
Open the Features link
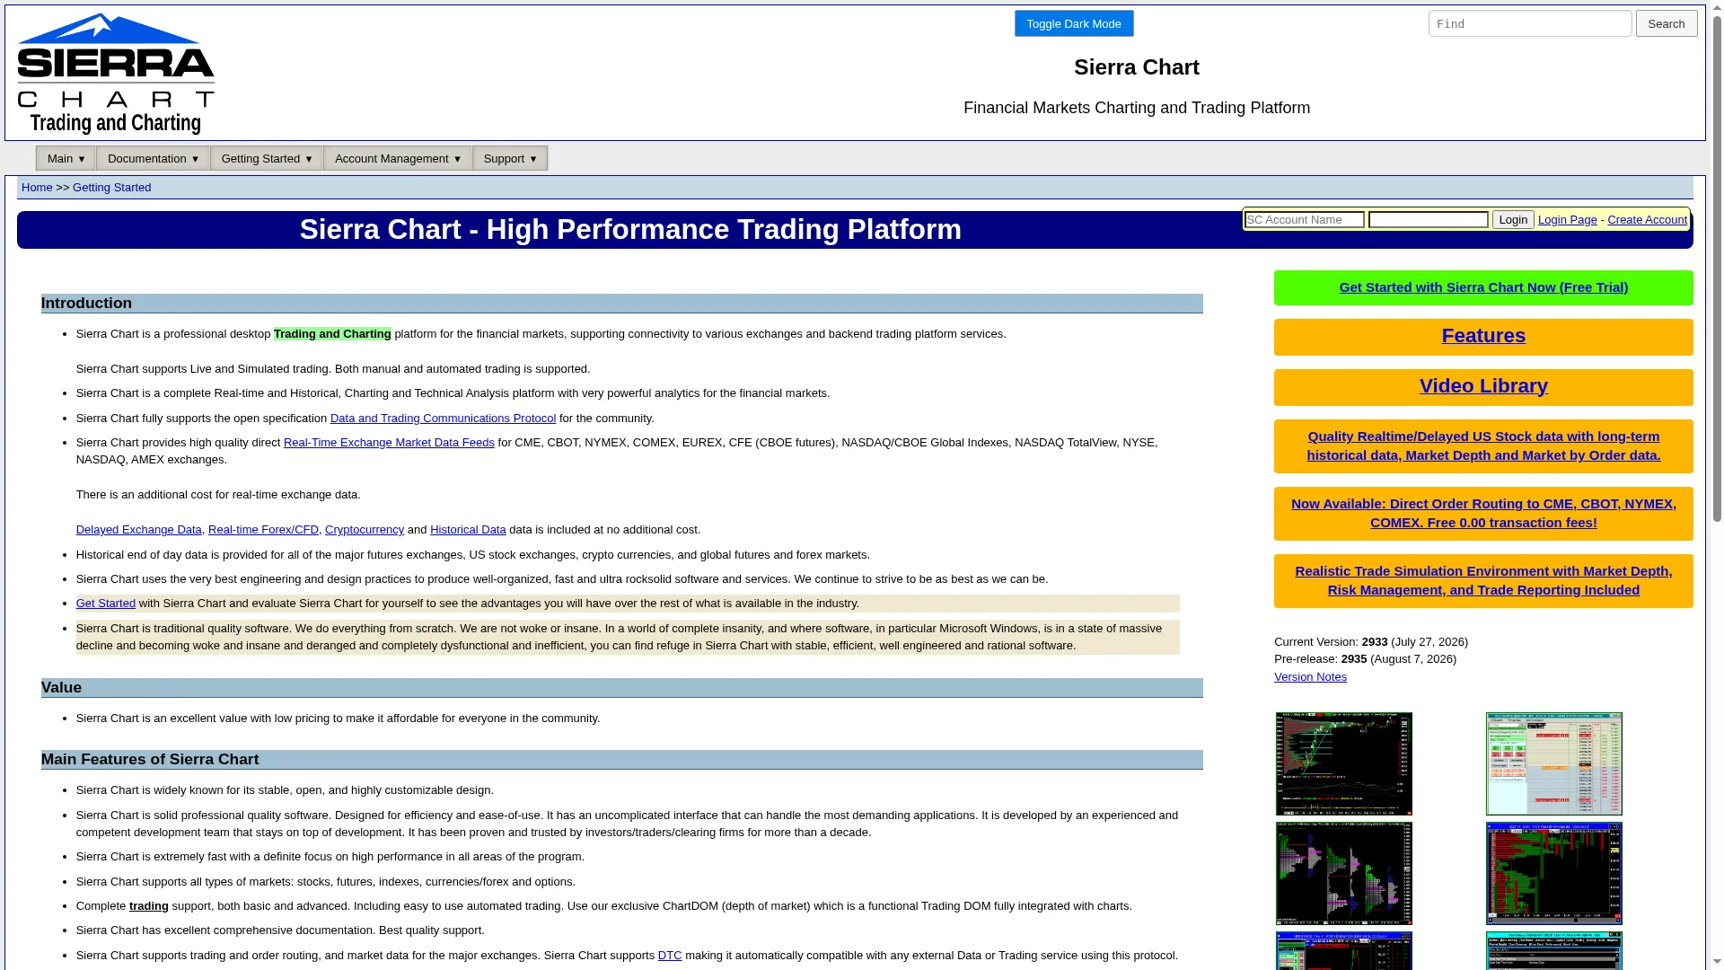[x=1483, y=336]
